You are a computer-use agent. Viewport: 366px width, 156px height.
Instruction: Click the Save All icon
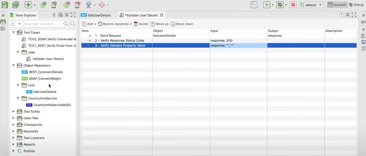click(16, 5)
